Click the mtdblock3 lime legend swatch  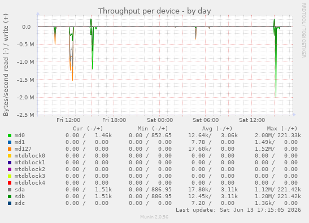(10, 176)
